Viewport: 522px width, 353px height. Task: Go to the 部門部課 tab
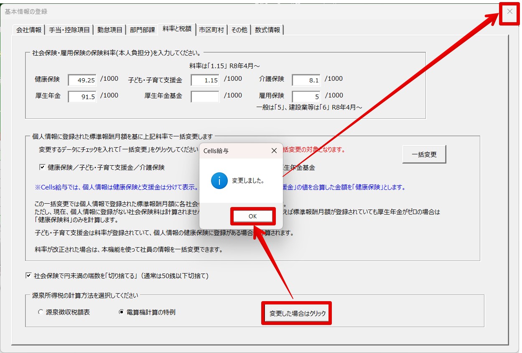tap(143, 30)
